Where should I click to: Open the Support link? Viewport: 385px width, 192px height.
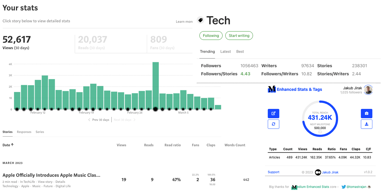pyautogui.click(x=273, y=172)
